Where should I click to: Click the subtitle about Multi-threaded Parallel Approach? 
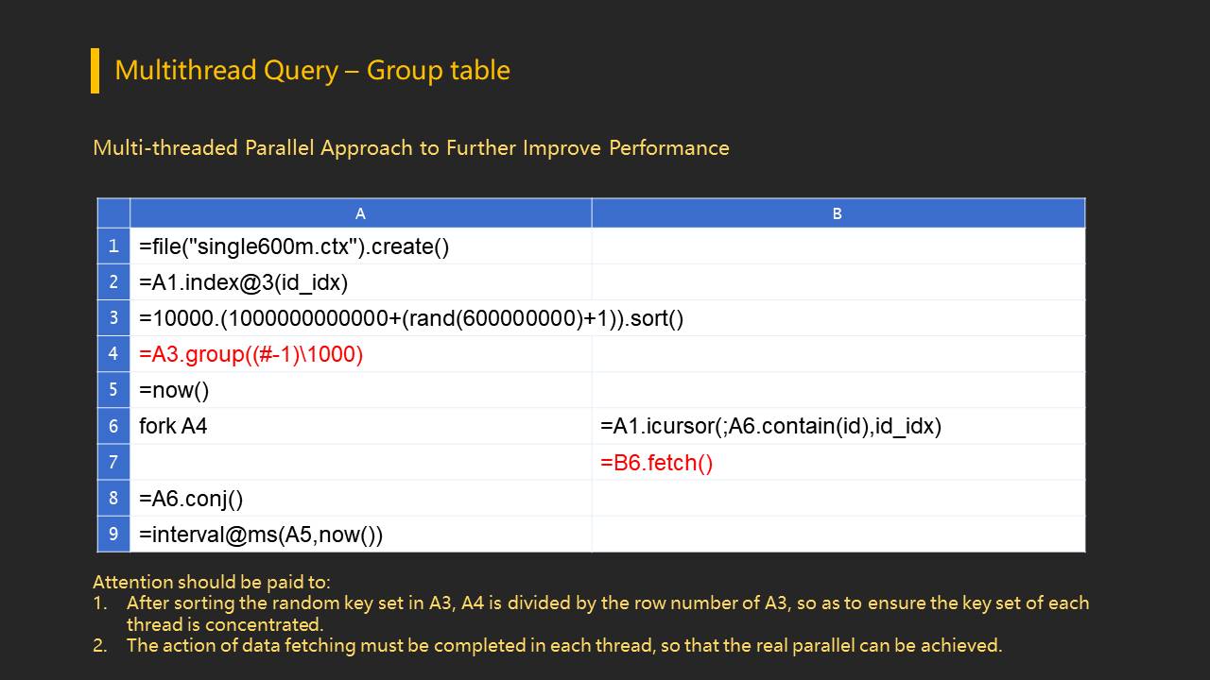pos(411,148)
